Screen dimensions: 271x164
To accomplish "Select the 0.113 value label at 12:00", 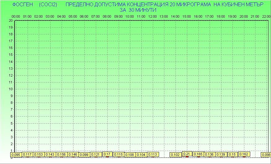I will click(x=153, y=154).
